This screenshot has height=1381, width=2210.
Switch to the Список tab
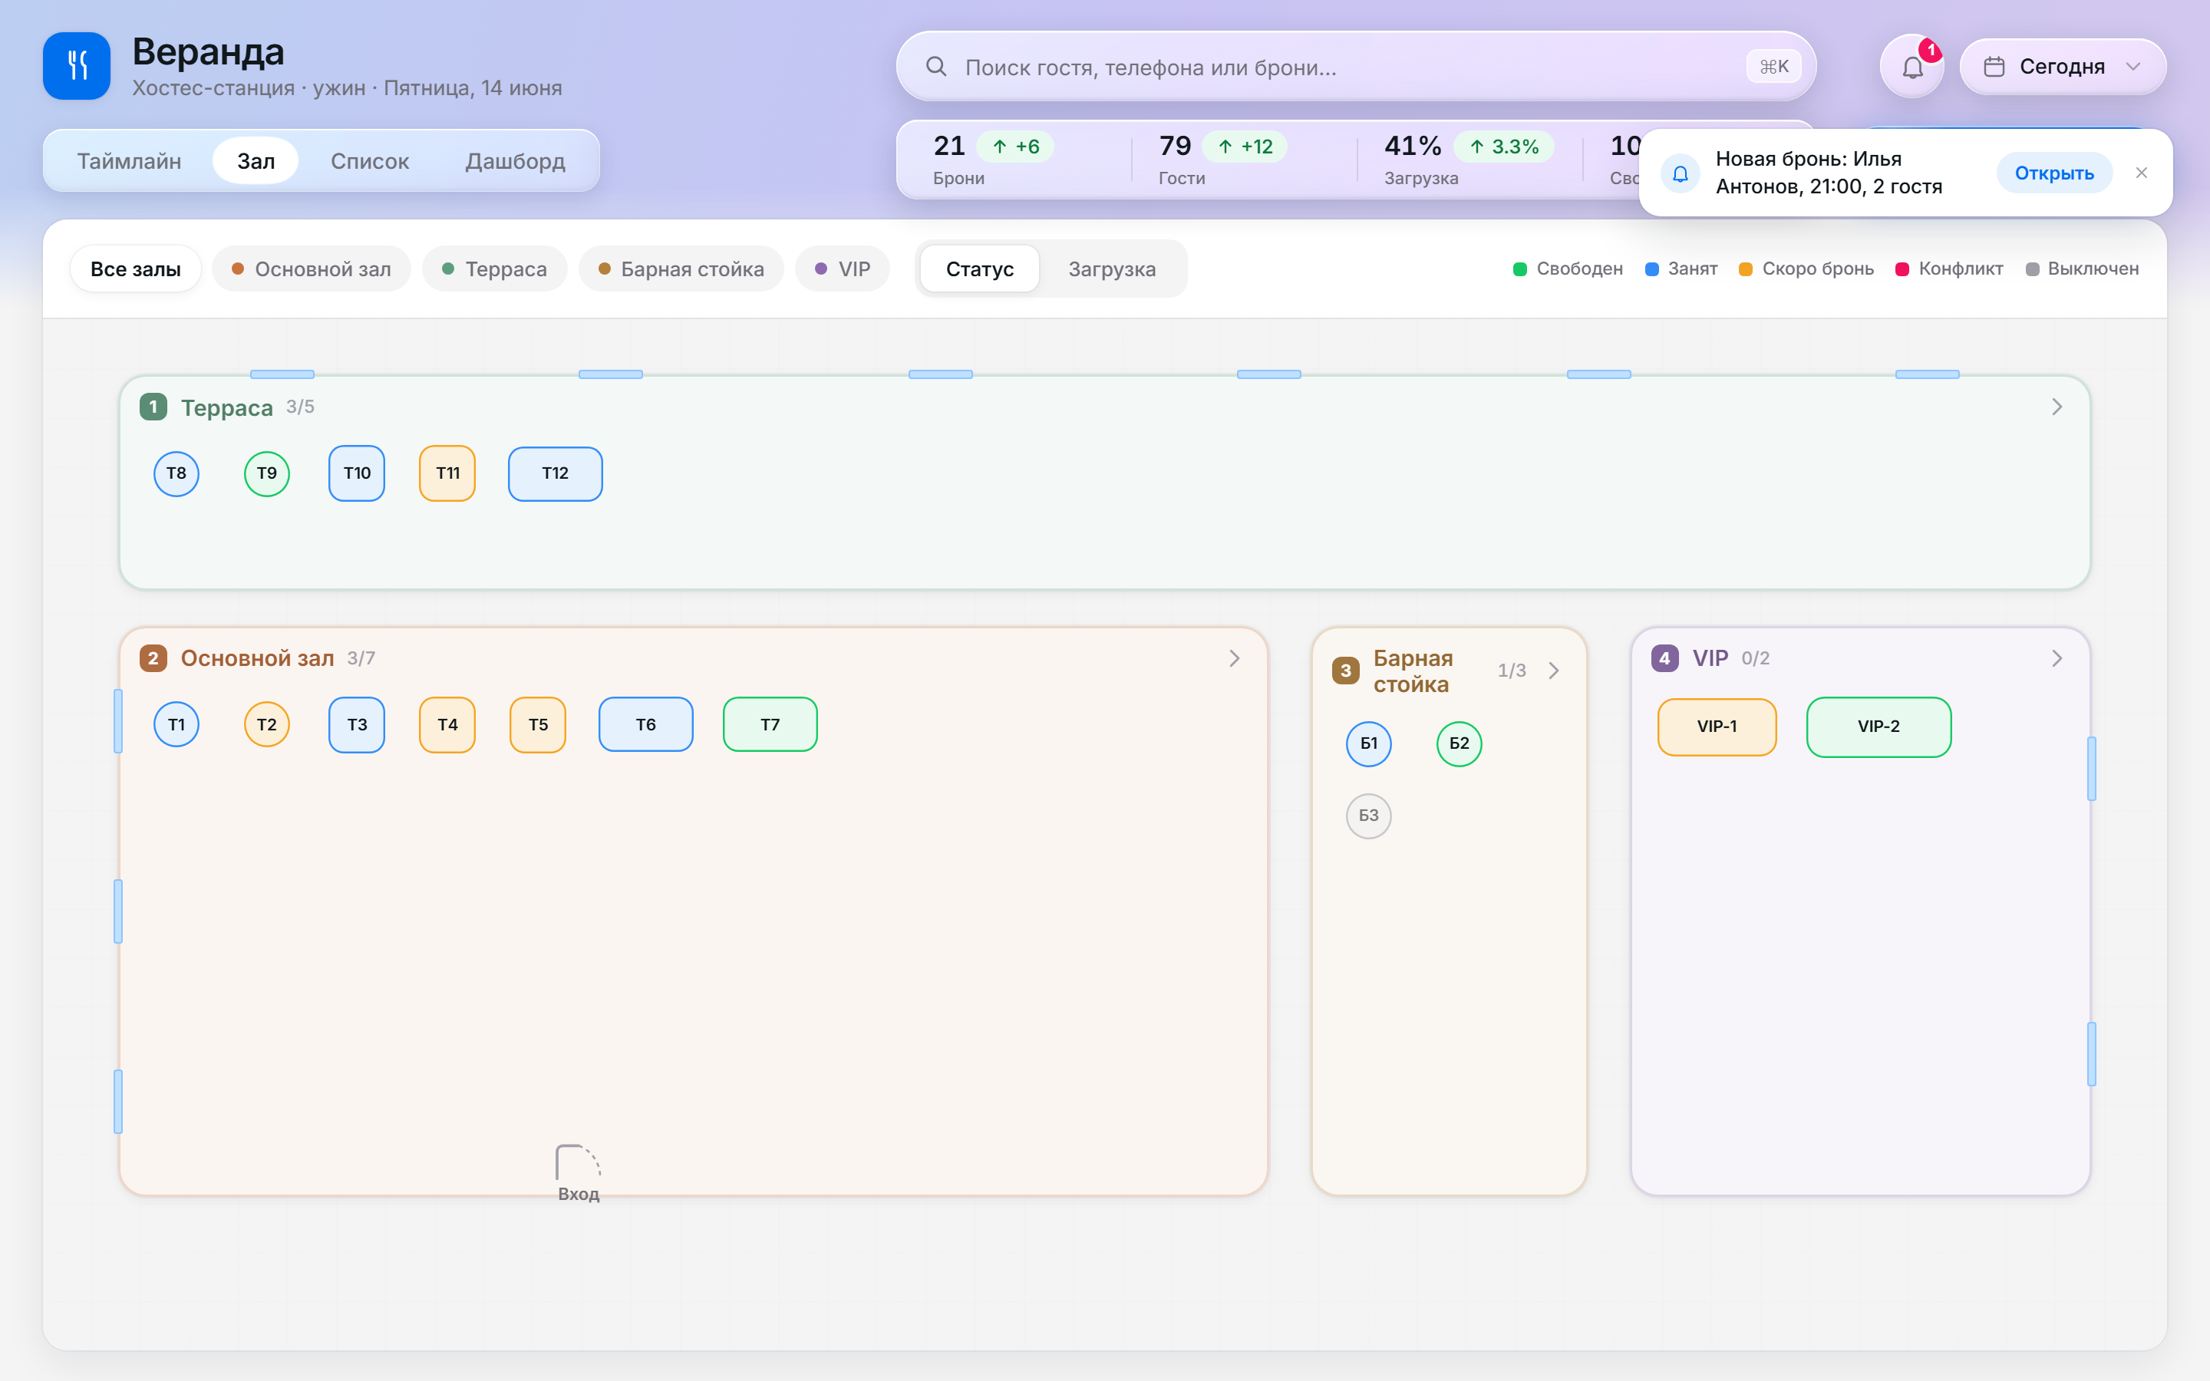(370, 161)
